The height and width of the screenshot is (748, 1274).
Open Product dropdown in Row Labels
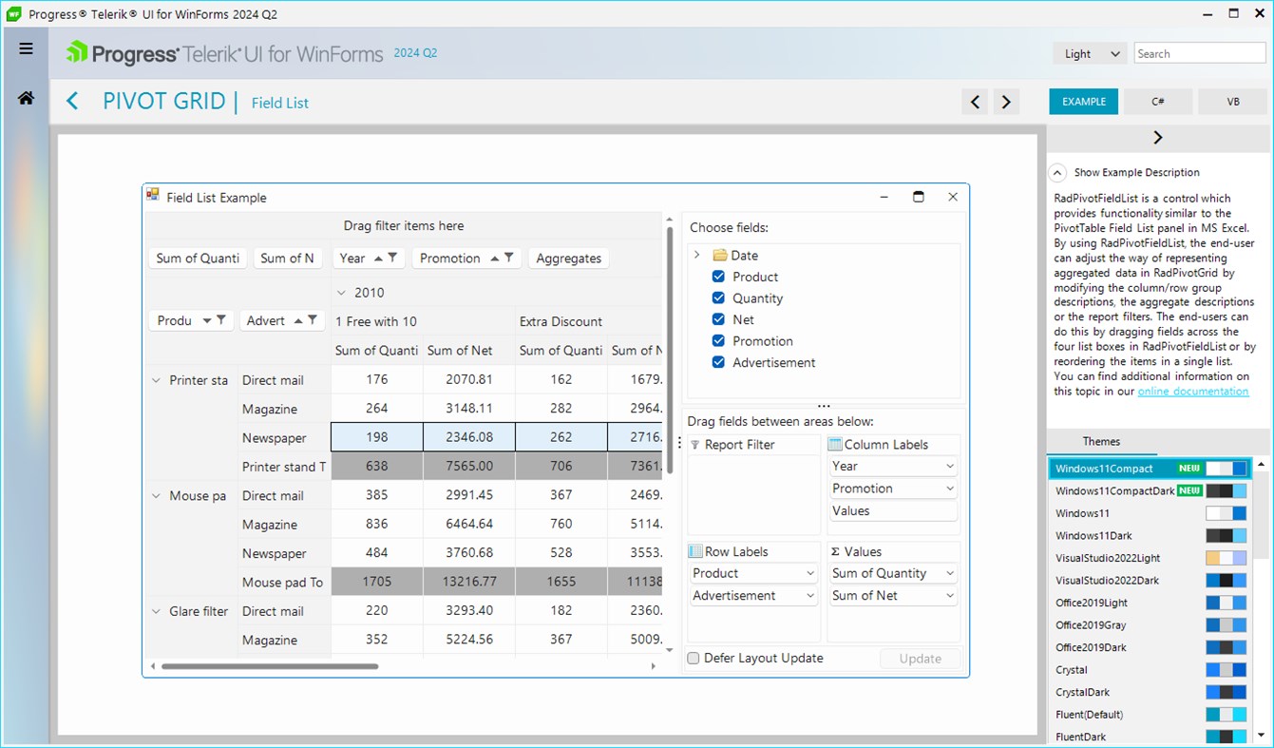809,573
